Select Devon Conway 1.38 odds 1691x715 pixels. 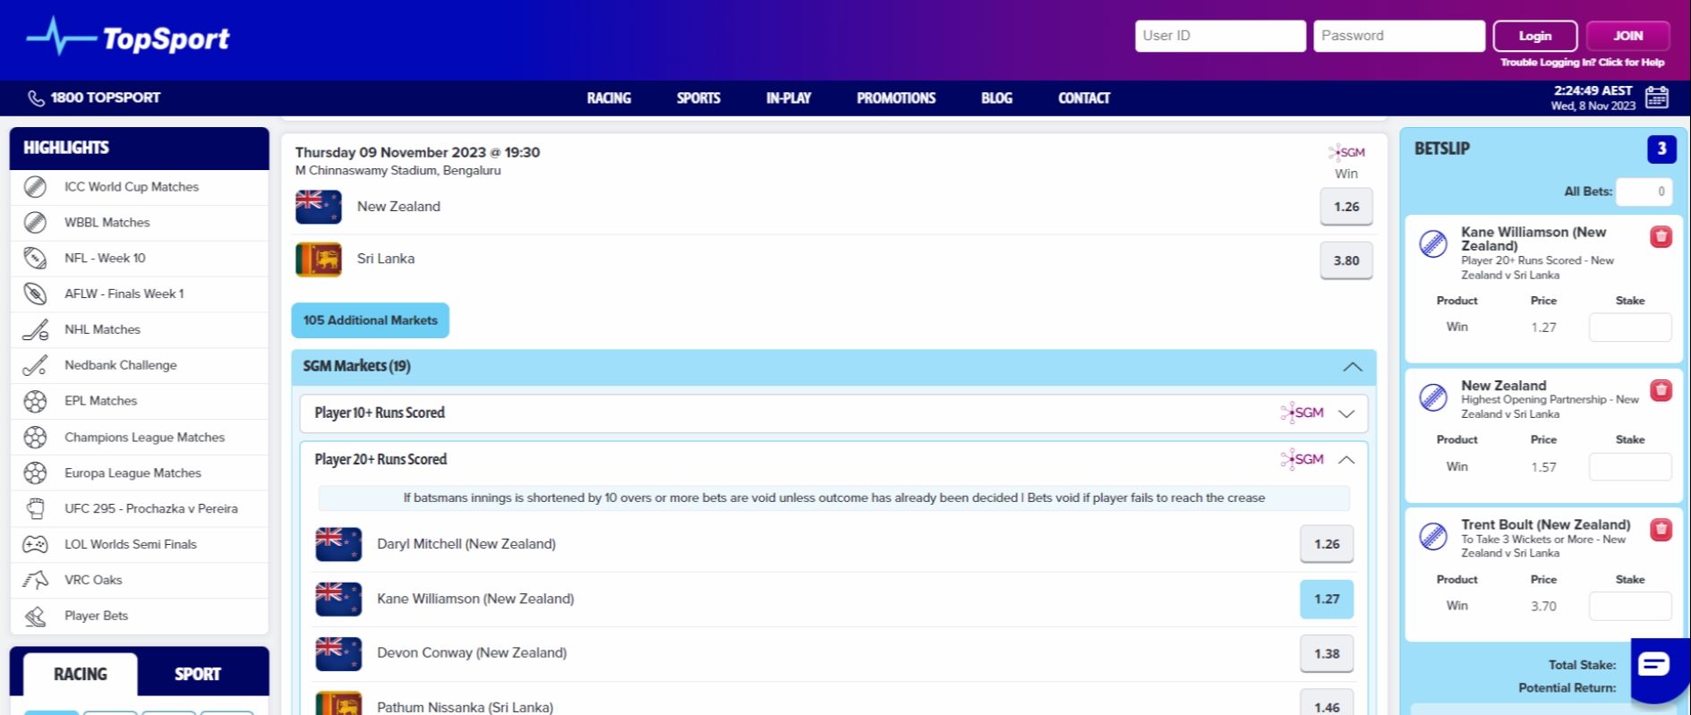(1327, 653)
